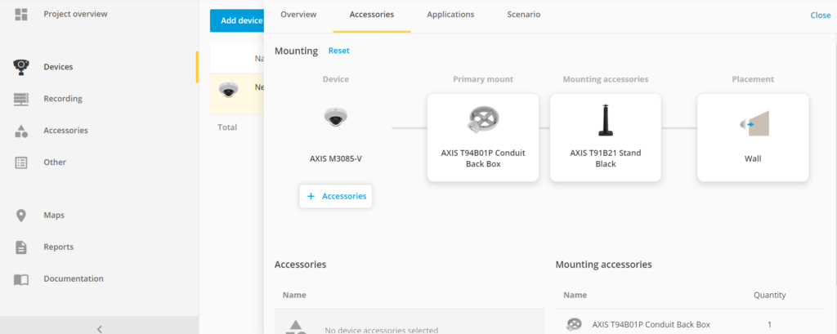Select the AXIS T94B01P Conduit Back Box card
The image size is (837, 334).
pyautogui.click(x=482, y=138)
